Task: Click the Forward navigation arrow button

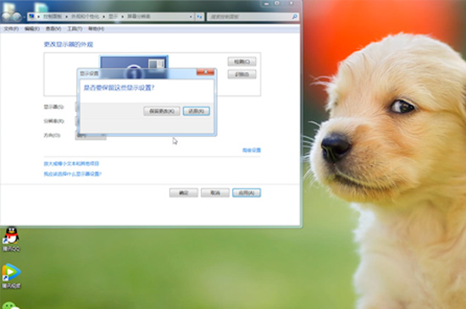Action: coord(17,17)
